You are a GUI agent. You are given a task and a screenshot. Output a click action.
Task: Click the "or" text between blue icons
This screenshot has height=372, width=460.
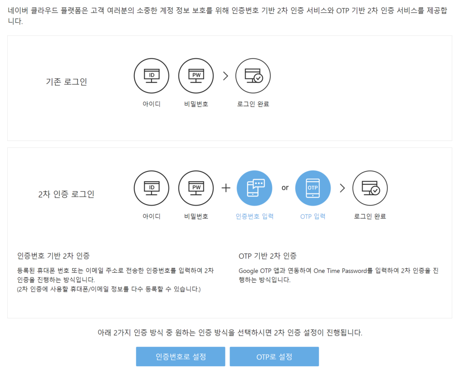[x=285, y=188]
